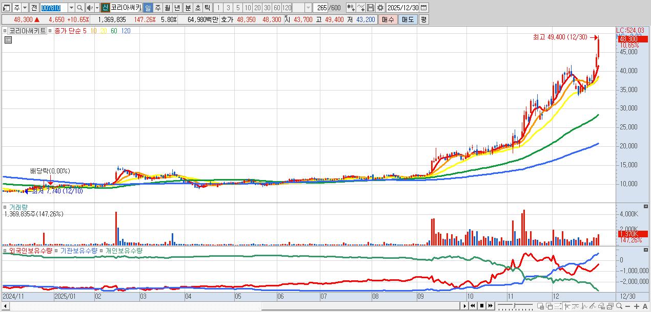Select the 분 minute period toggle
Screen dimensions: 651x312
[x=188, y=8]
